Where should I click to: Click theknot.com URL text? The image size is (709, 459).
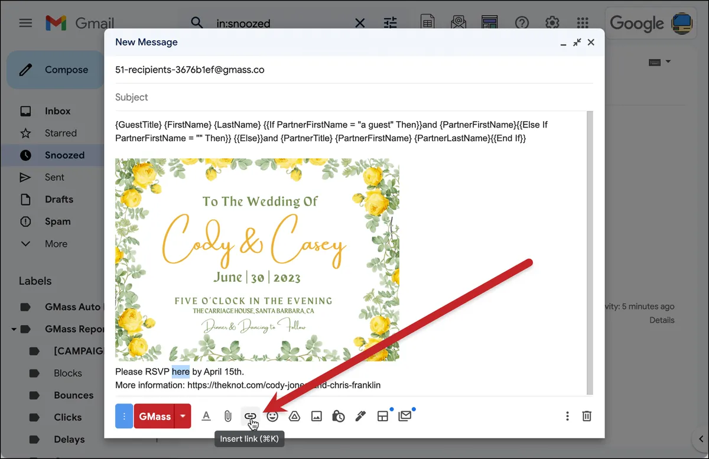click(x=284, y=385)
